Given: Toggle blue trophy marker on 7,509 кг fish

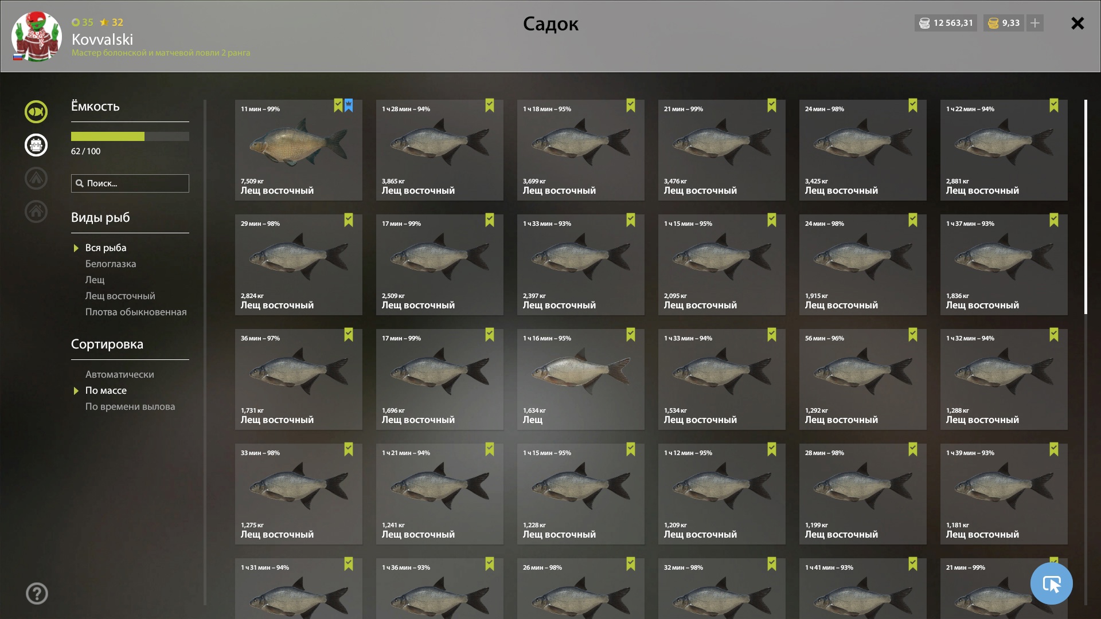Looking at the screenshot, I should pos(349,105).
